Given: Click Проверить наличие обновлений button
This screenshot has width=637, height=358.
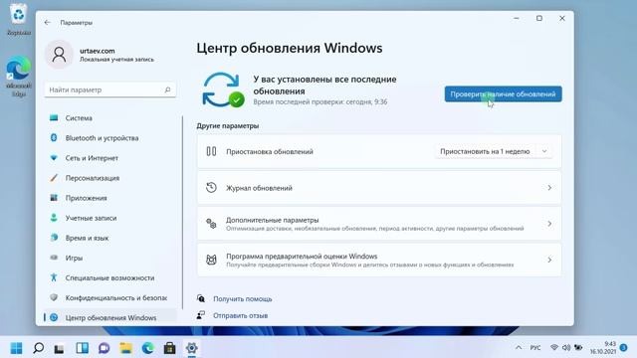Looking at the screenshot, I should point(503,94).
